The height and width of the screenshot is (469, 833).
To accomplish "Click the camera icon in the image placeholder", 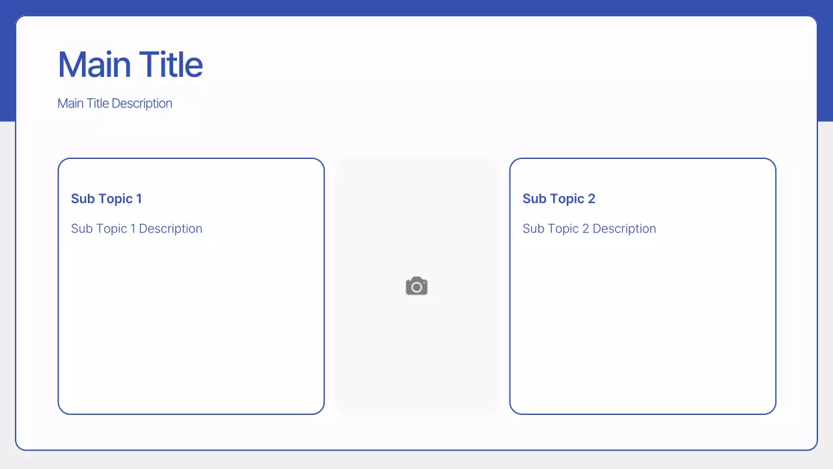I will (416, 286).
